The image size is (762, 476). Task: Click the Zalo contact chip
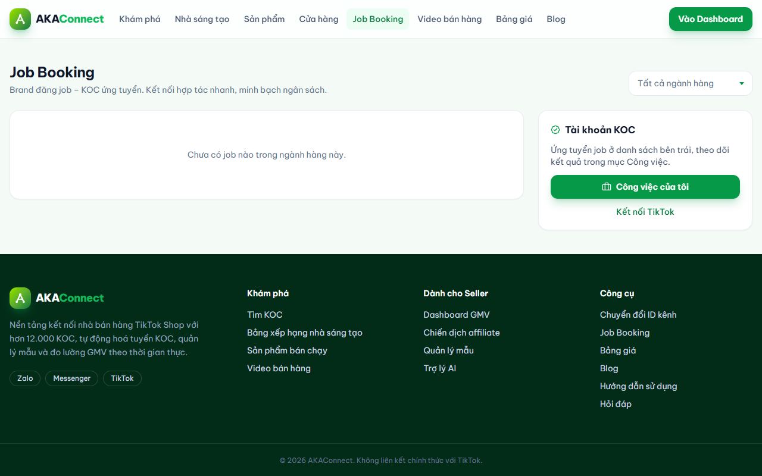(x=25, y=378)
